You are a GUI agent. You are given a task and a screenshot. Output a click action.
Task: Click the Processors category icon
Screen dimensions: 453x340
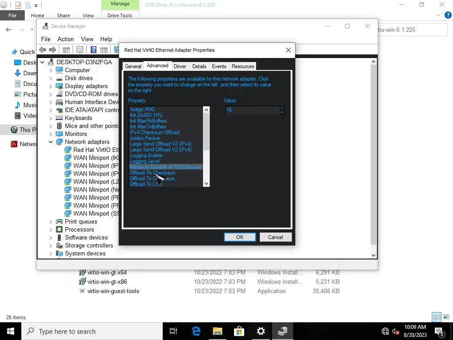click(x=59, y=230)
